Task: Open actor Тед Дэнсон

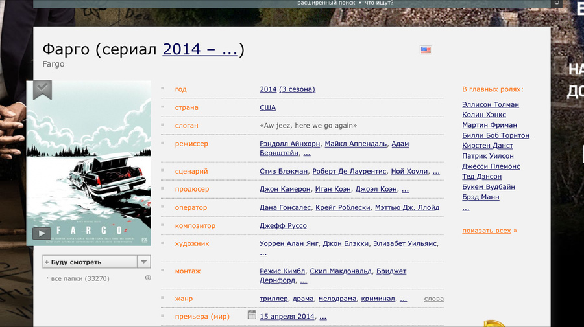Action: [482, 177]
